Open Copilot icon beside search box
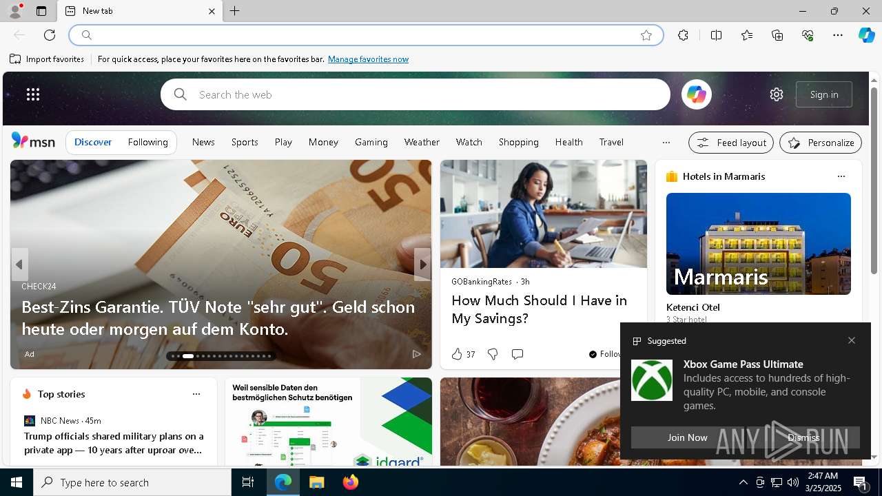 [696, 94]
